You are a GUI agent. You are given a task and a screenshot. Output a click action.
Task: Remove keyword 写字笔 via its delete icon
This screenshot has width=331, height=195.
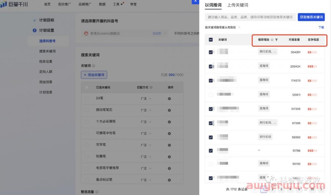point(169,145)
